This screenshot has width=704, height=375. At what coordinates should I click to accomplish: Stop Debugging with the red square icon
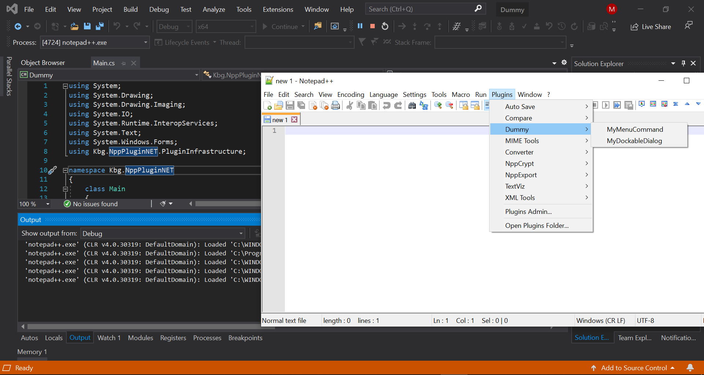click(373, 26)
